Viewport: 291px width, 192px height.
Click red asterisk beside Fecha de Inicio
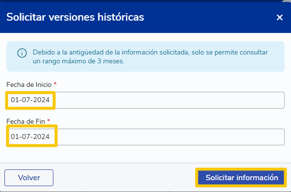point(55,83)
